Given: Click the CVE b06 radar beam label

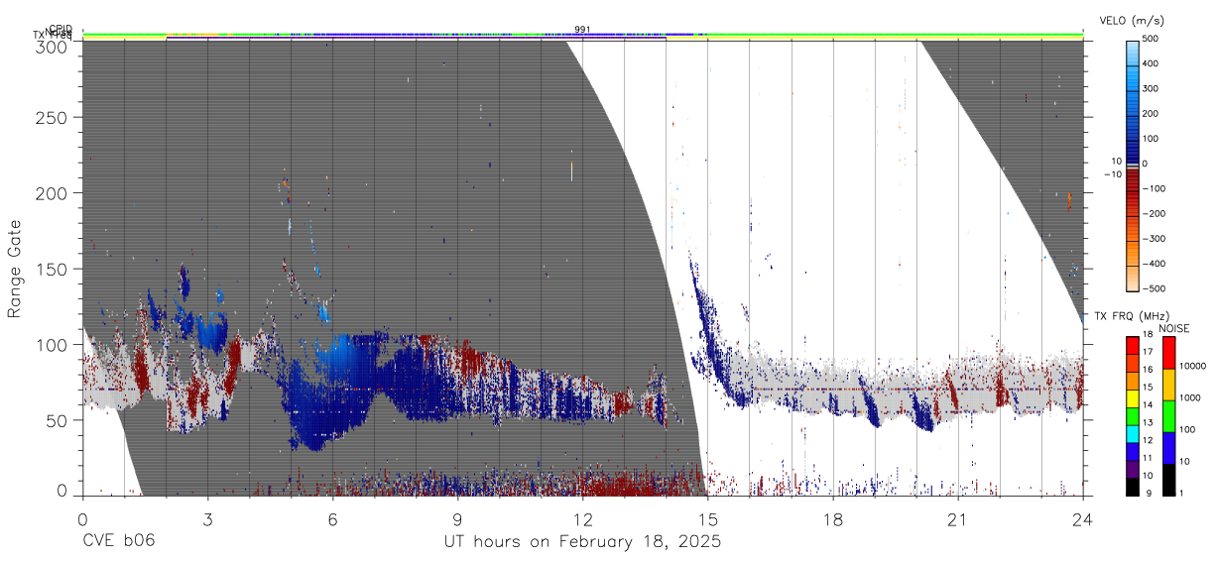Looking at the screenshot, I should (118, 541).
